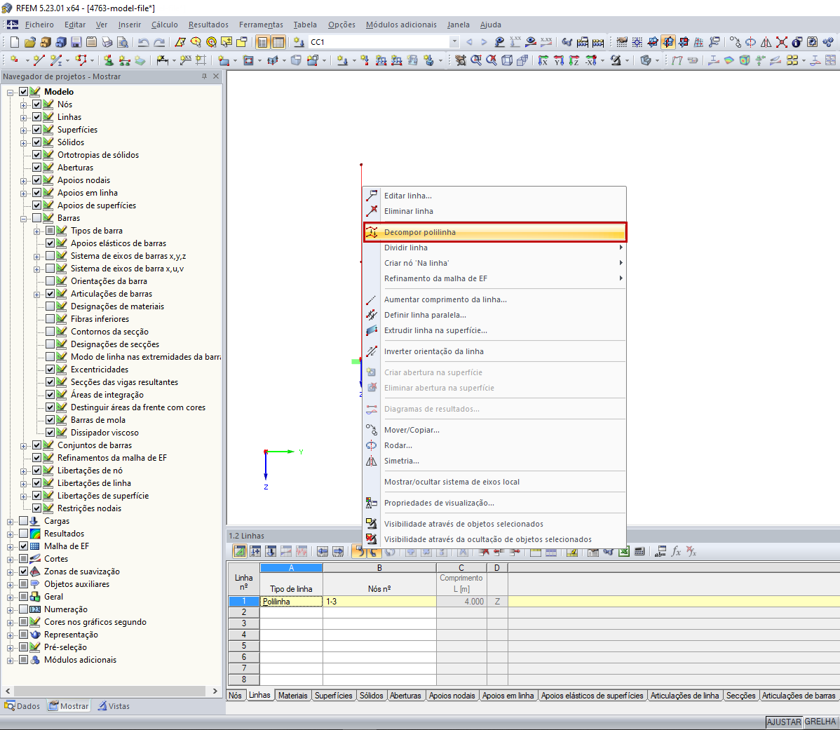Collapse the Barras tree node
This screenshot has height=730, width=840.
point(24,219)
